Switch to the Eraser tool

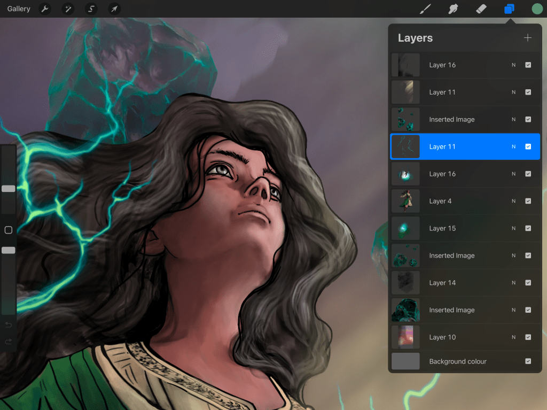(x=481, y=9)
